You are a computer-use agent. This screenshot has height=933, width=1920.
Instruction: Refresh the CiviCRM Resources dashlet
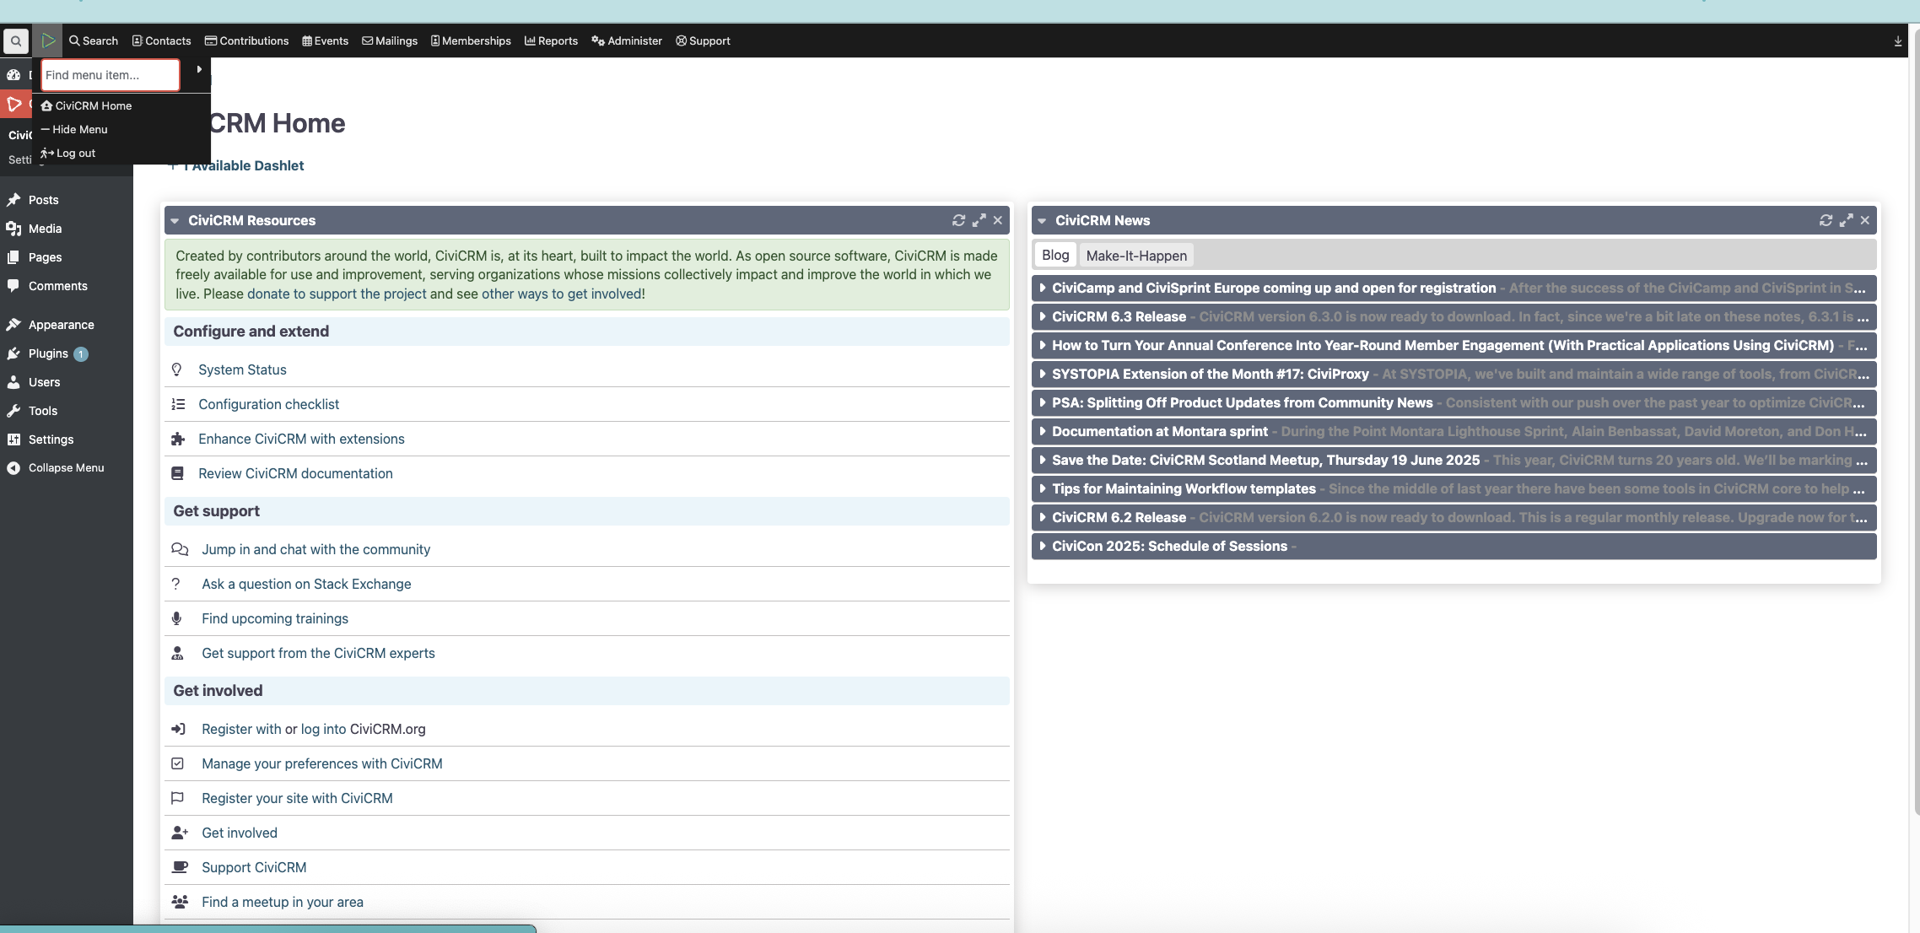tap(959, 220)
